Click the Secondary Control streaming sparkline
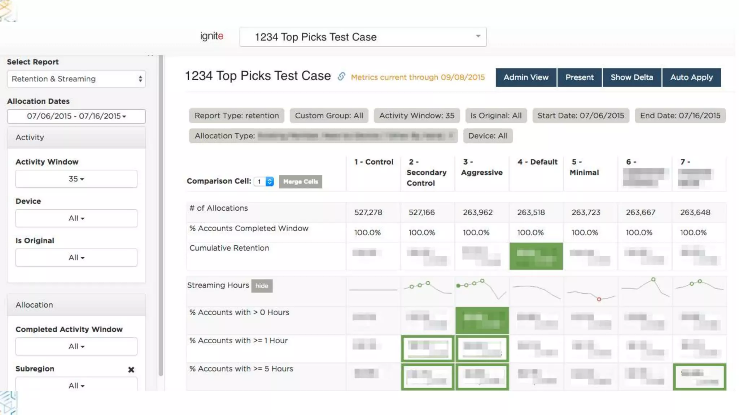Screen dimensions: 739x415 (428, 287)
